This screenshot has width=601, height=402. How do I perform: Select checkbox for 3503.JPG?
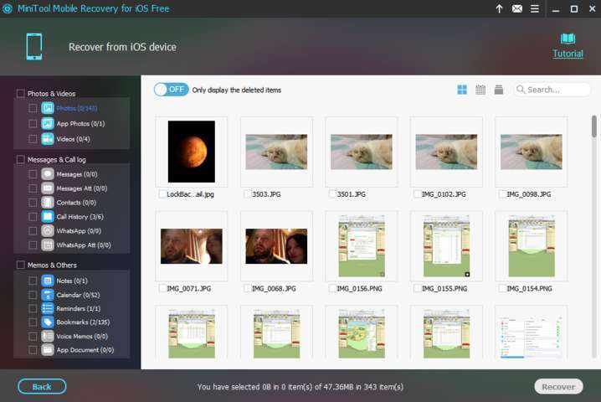(247, 194)
